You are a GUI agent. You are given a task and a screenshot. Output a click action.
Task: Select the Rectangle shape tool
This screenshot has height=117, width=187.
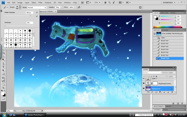[3, 74]
